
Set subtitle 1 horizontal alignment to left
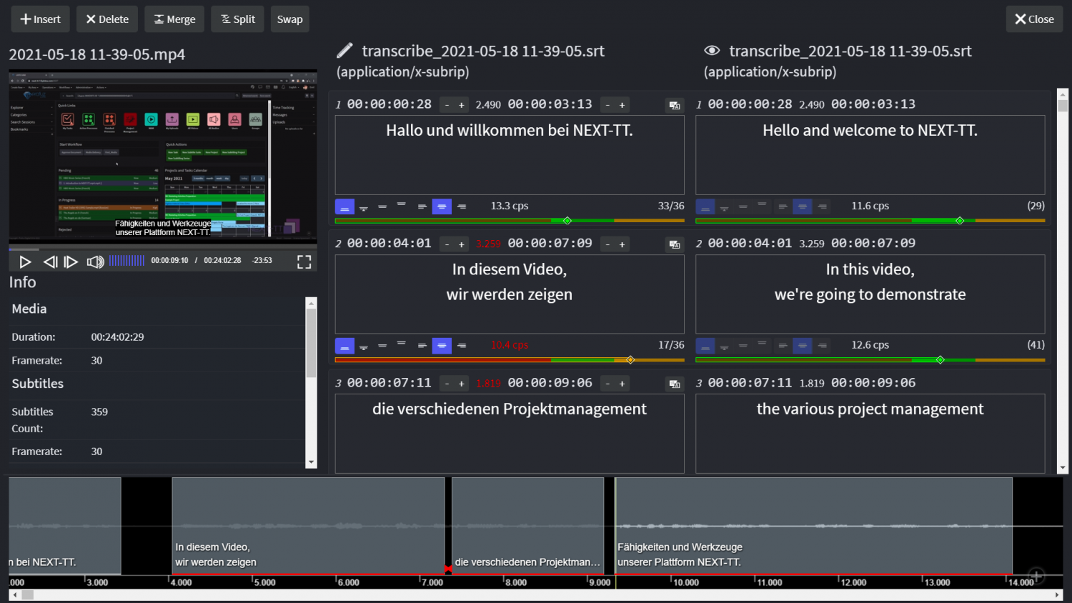click(422, 206)
